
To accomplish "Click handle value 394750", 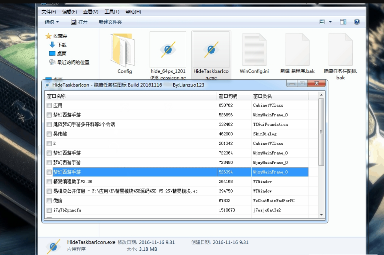I will click(x=226, y=191).
